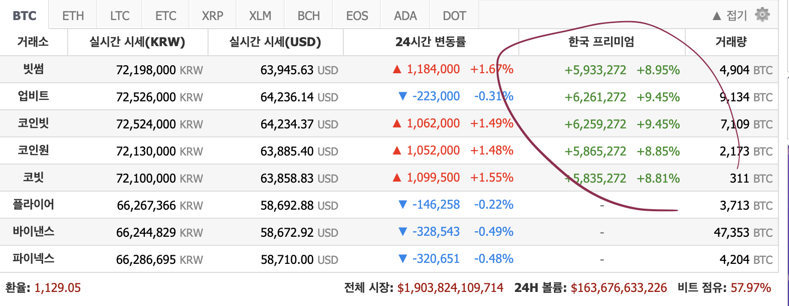789x306 pixels.
Task: Open the settings gear icon
Action: (x=762, y=15)
